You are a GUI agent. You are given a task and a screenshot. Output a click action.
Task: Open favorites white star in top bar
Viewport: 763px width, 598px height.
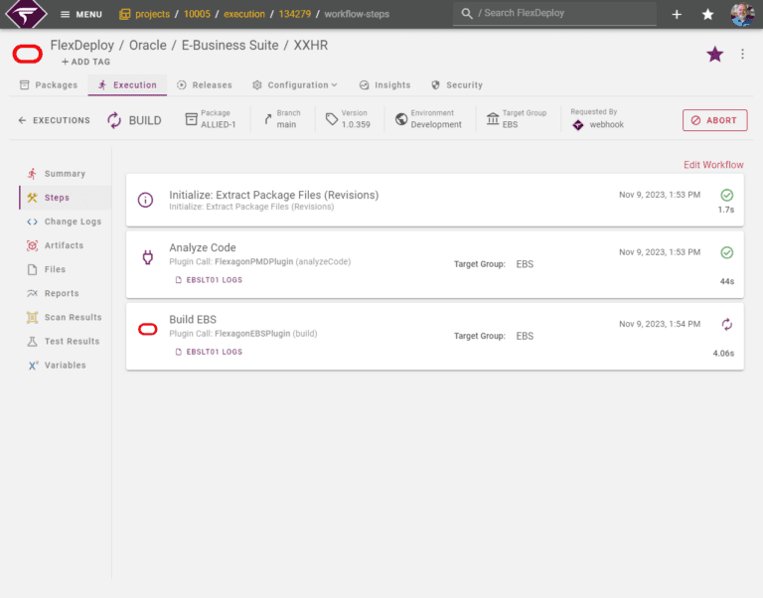(x=707, y=15)
